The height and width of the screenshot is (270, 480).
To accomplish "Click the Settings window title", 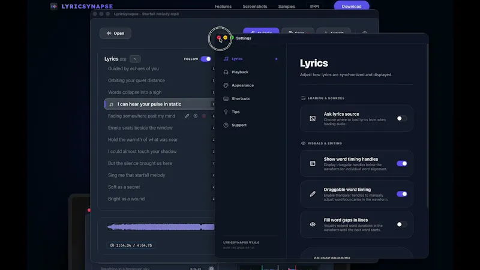I will click(244, 38).
